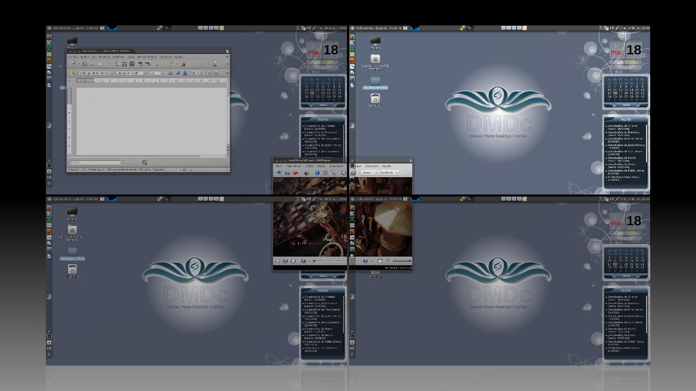Toggle italic formatting in Writer
The height and width of the screenshot is (391, 696).
(x=177, y=73)
